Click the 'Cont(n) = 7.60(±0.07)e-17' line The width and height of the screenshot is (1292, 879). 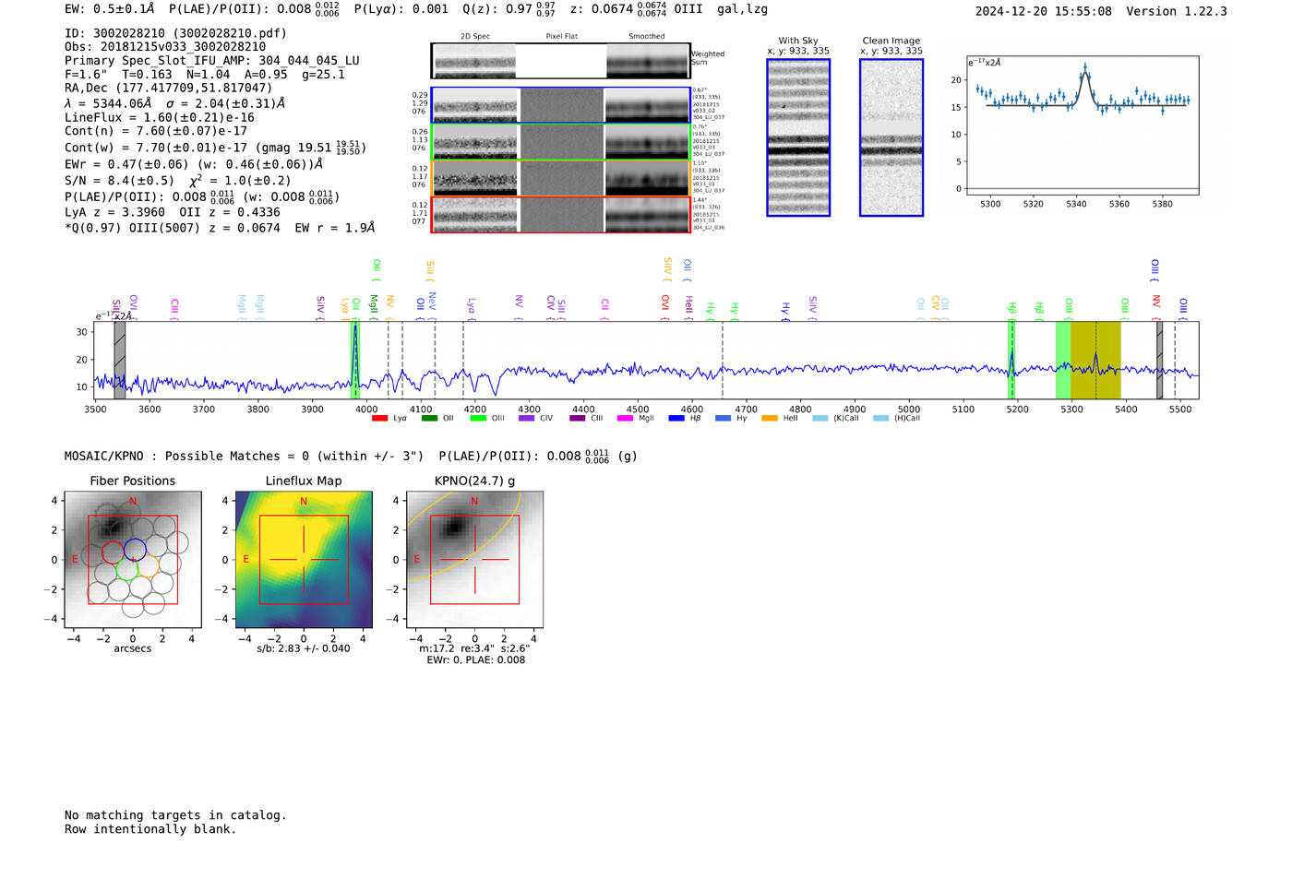point(156,131)
